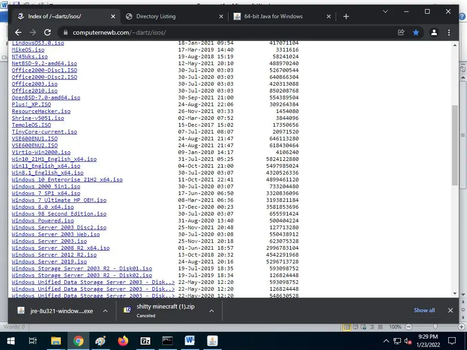Click Windows_Server_2019.iso link
Viewport: 467px width, 350px height.
point(49,262)
